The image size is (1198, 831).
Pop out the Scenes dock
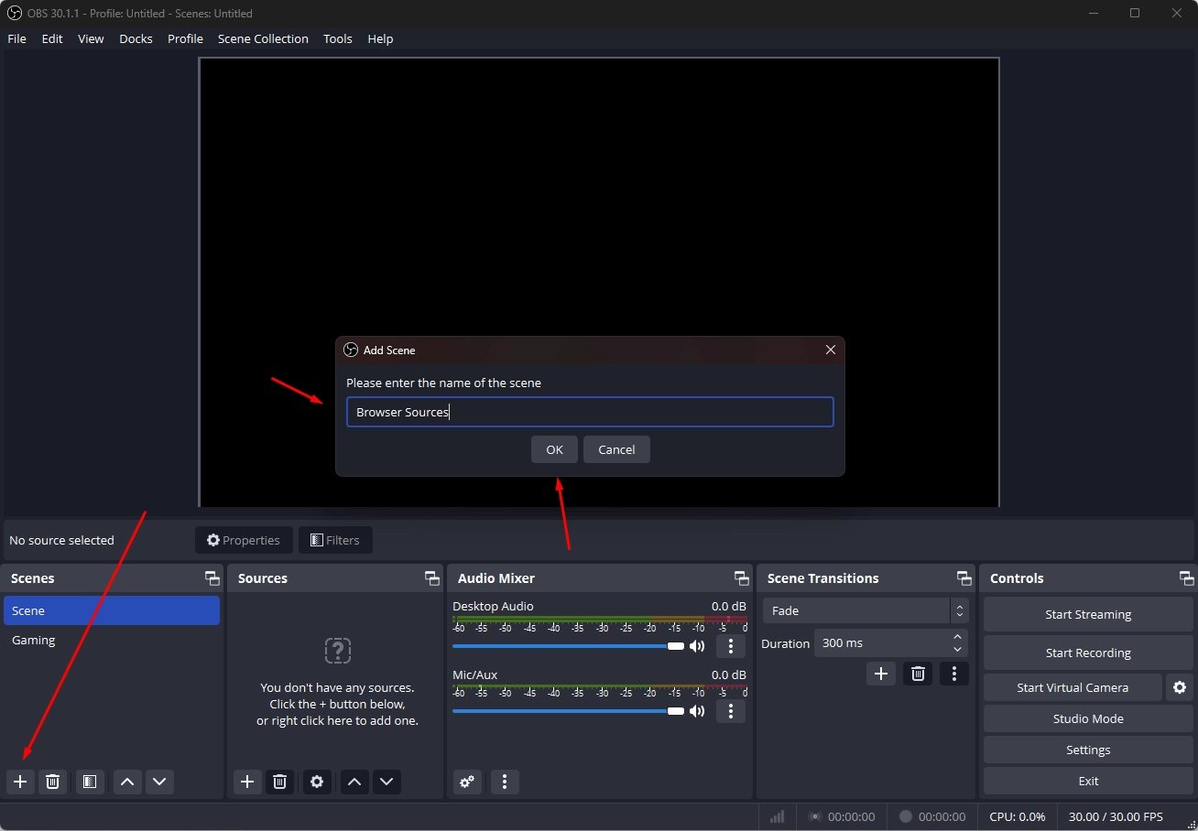pos(212,578)
